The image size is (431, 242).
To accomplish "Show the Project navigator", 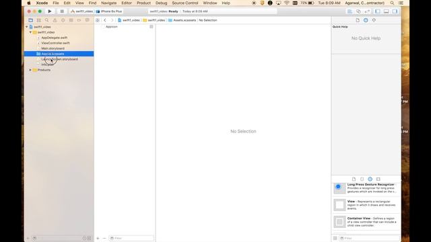I will 31,20.
